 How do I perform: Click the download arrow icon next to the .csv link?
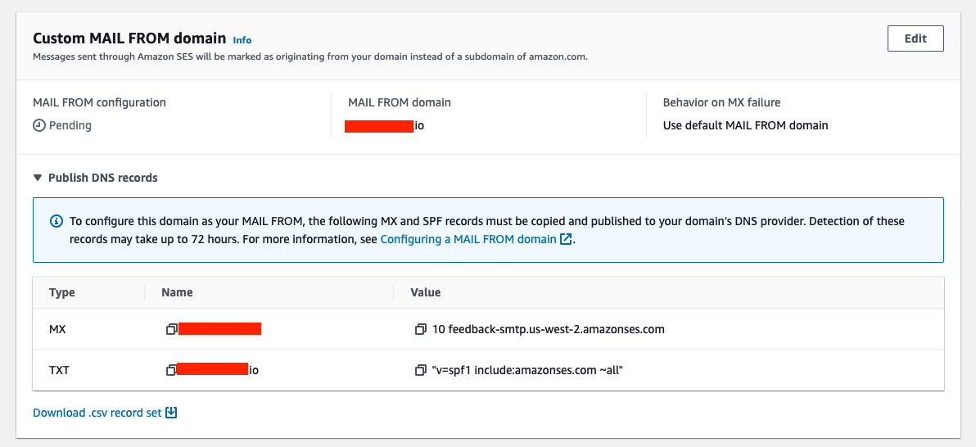[x=171, y=413]
